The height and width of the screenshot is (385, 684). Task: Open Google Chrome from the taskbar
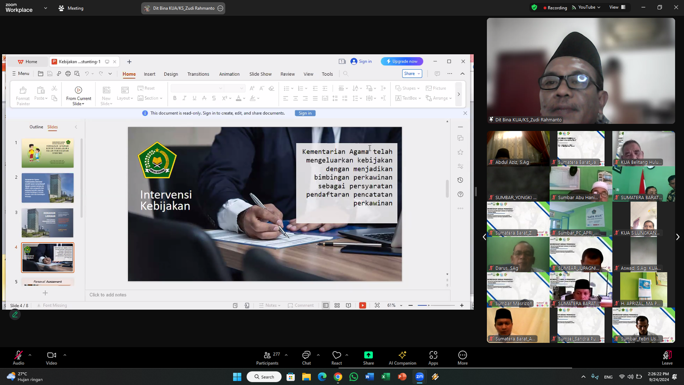(x=338, y=377)
